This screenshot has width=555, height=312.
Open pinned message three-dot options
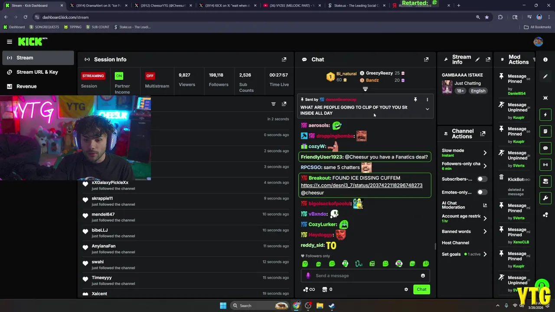coord(427,100)
